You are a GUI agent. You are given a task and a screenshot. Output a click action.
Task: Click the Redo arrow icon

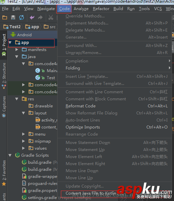coord(40,17)
